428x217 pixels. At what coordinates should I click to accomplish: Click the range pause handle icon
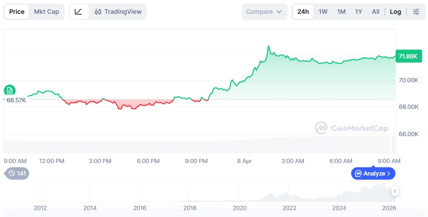pos(395,191)
